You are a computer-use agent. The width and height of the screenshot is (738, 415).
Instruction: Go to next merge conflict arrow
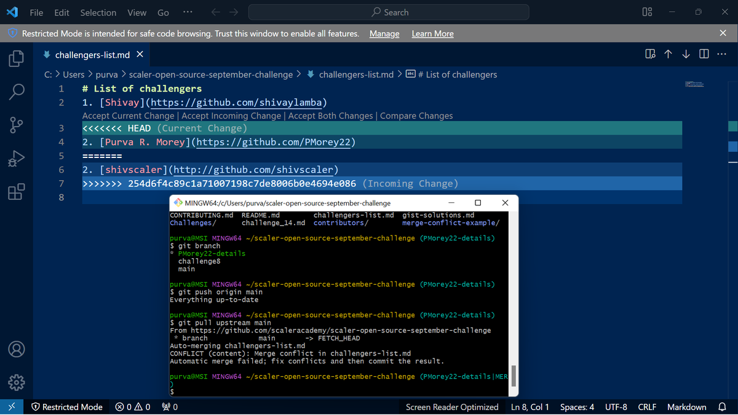point(686,53)
